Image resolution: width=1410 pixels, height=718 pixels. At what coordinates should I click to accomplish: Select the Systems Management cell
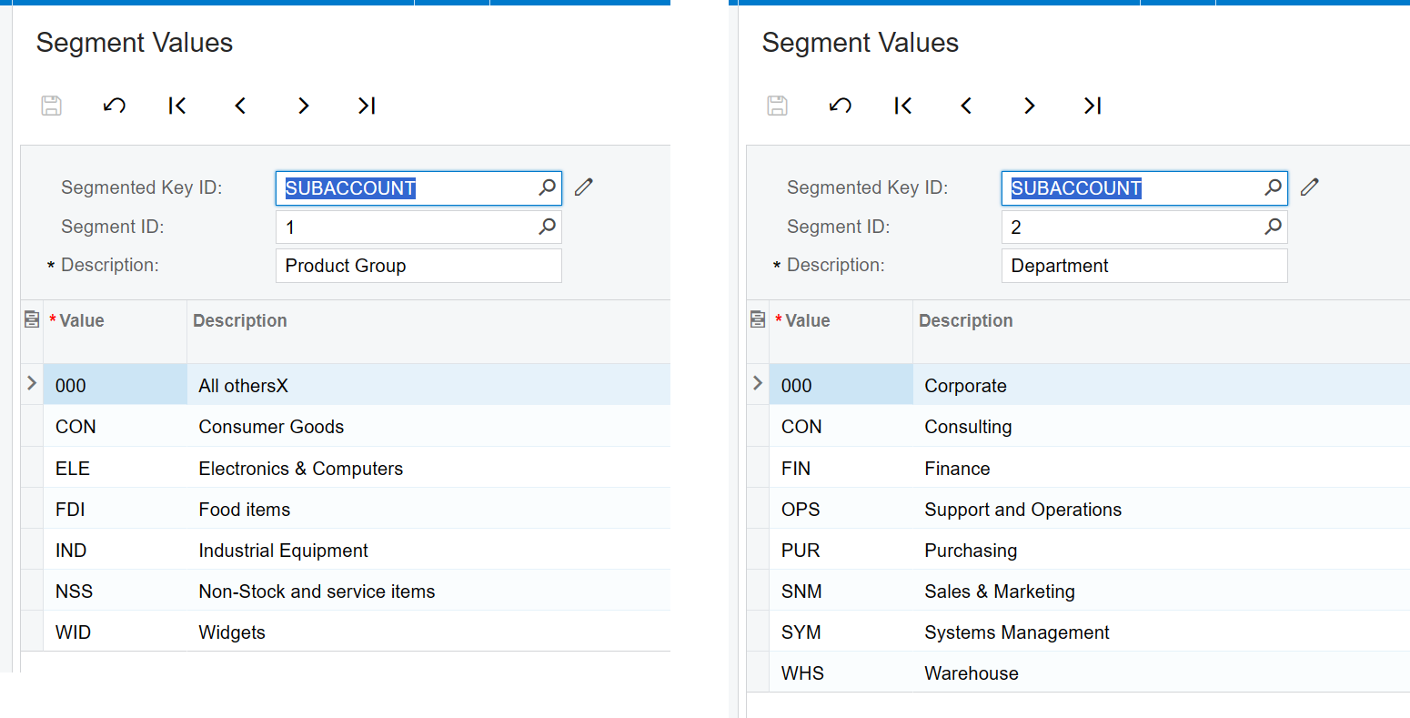[x=1162, y=632]
